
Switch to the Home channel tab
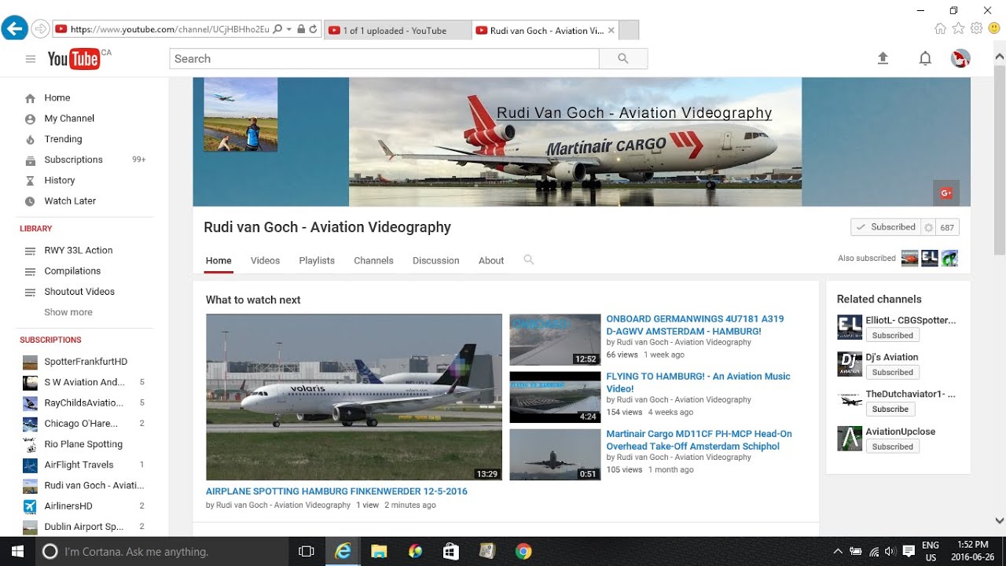[218, 260]
